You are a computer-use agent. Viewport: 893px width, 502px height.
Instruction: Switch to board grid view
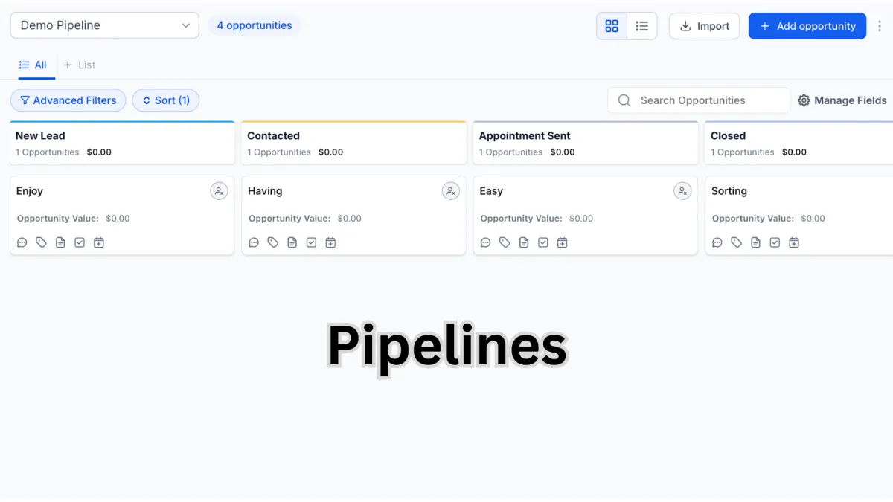tap(612, 26)
